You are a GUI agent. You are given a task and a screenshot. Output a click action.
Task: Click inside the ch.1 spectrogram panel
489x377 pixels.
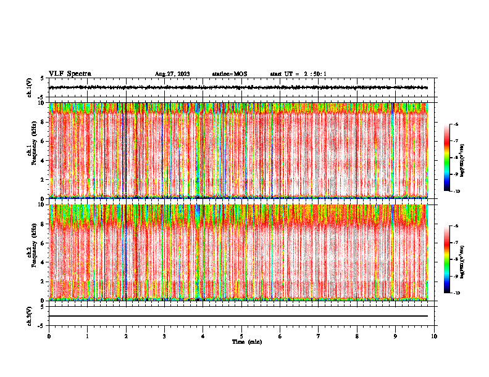pyautogui.click(x=238, y=150)
